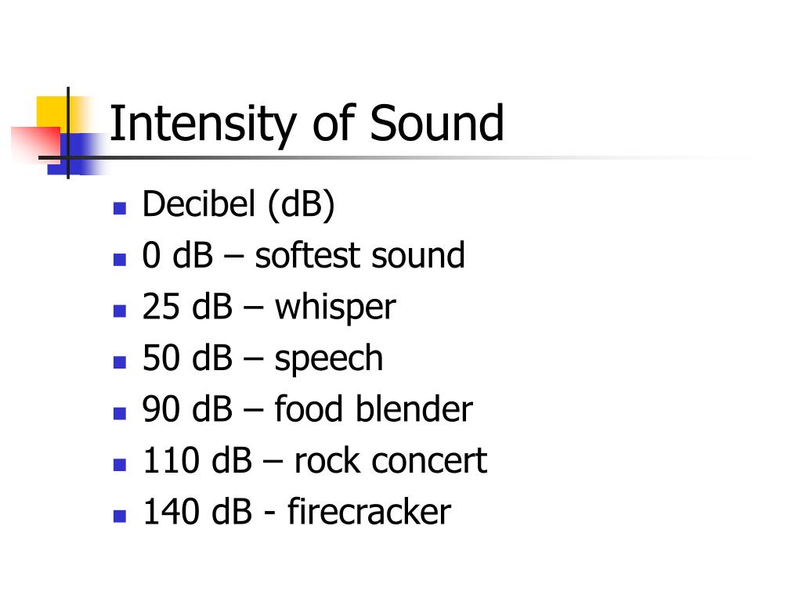Click the 25 dB whisper line
This screenshot has width=802, height=601.
(x=269, y=308)
